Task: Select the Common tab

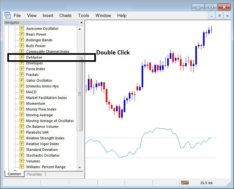Action: (14, 174)
